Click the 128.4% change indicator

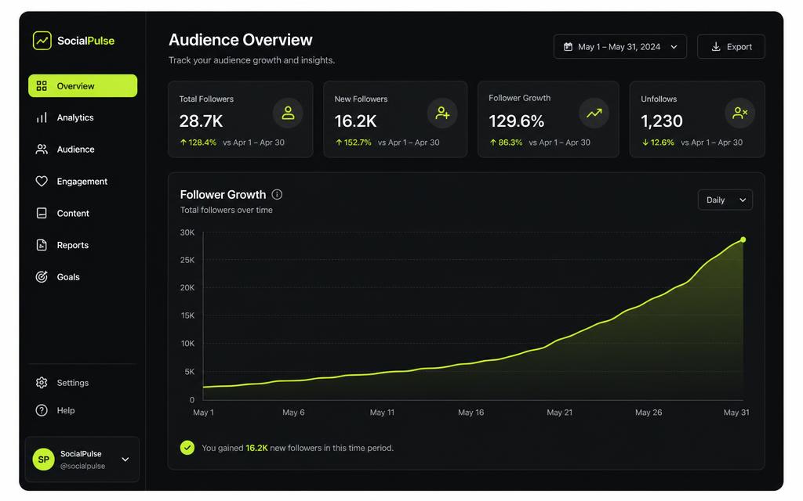(x=198, y=142)
